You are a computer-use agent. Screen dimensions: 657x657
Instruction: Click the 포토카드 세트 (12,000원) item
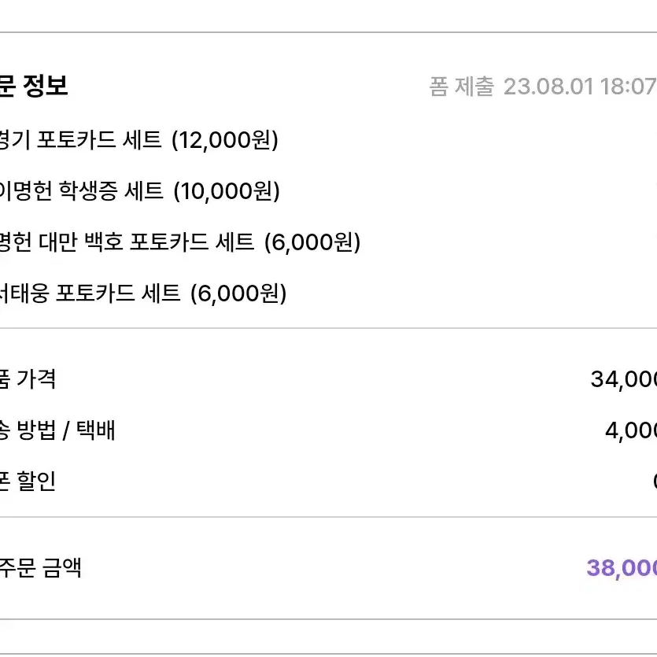tap(138, 139)
